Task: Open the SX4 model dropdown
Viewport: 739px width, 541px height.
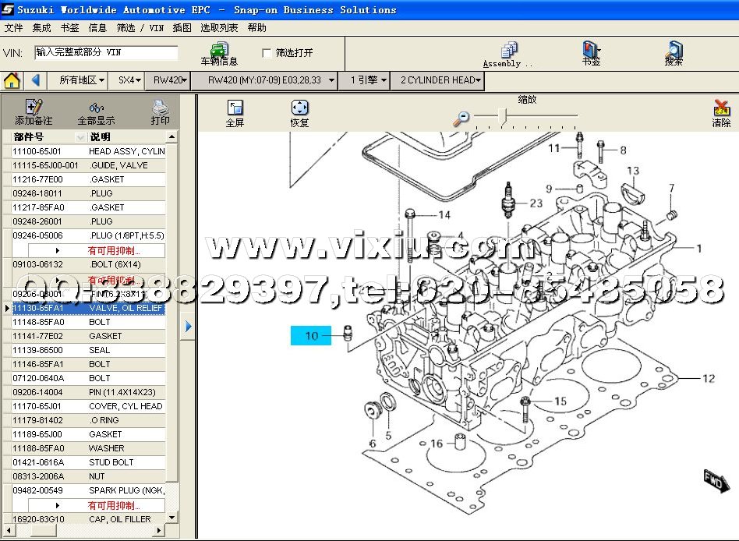Action: (x=129, y=80)
